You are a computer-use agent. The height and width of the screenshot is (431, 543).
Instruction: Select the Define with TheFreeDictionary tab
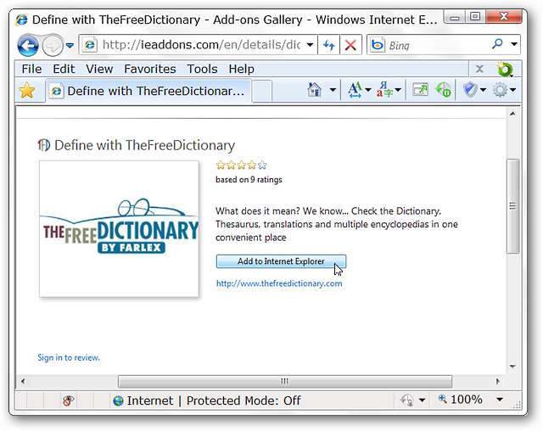point(148,91)
